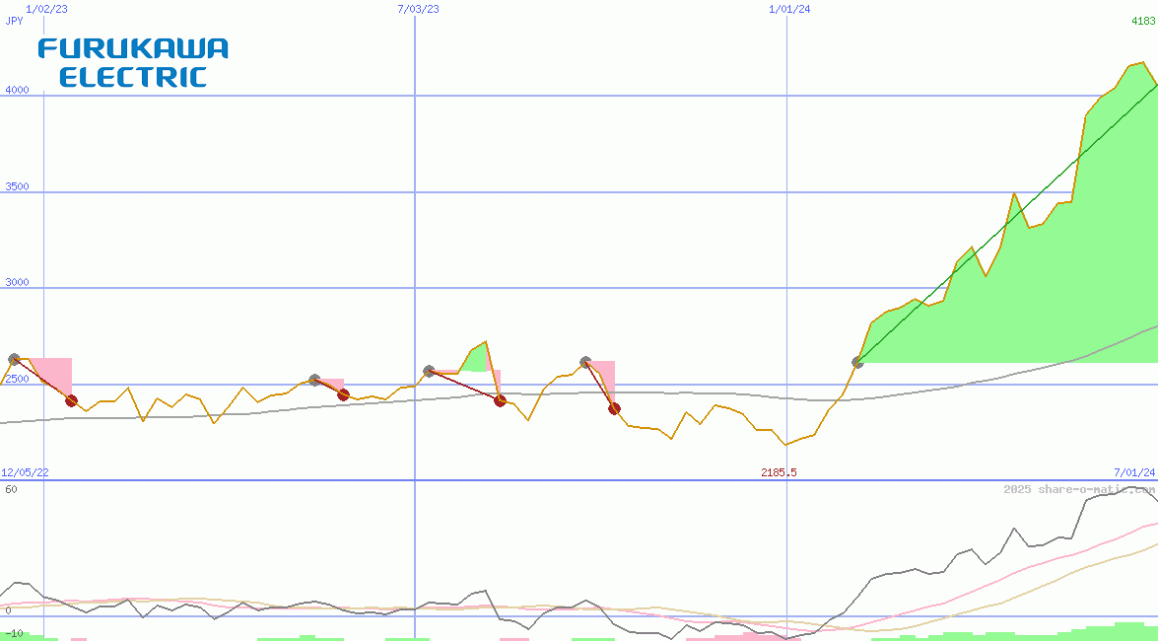Click the last red marker before the 1/01/24 line
1158x641 pixels.
point(614,408)
